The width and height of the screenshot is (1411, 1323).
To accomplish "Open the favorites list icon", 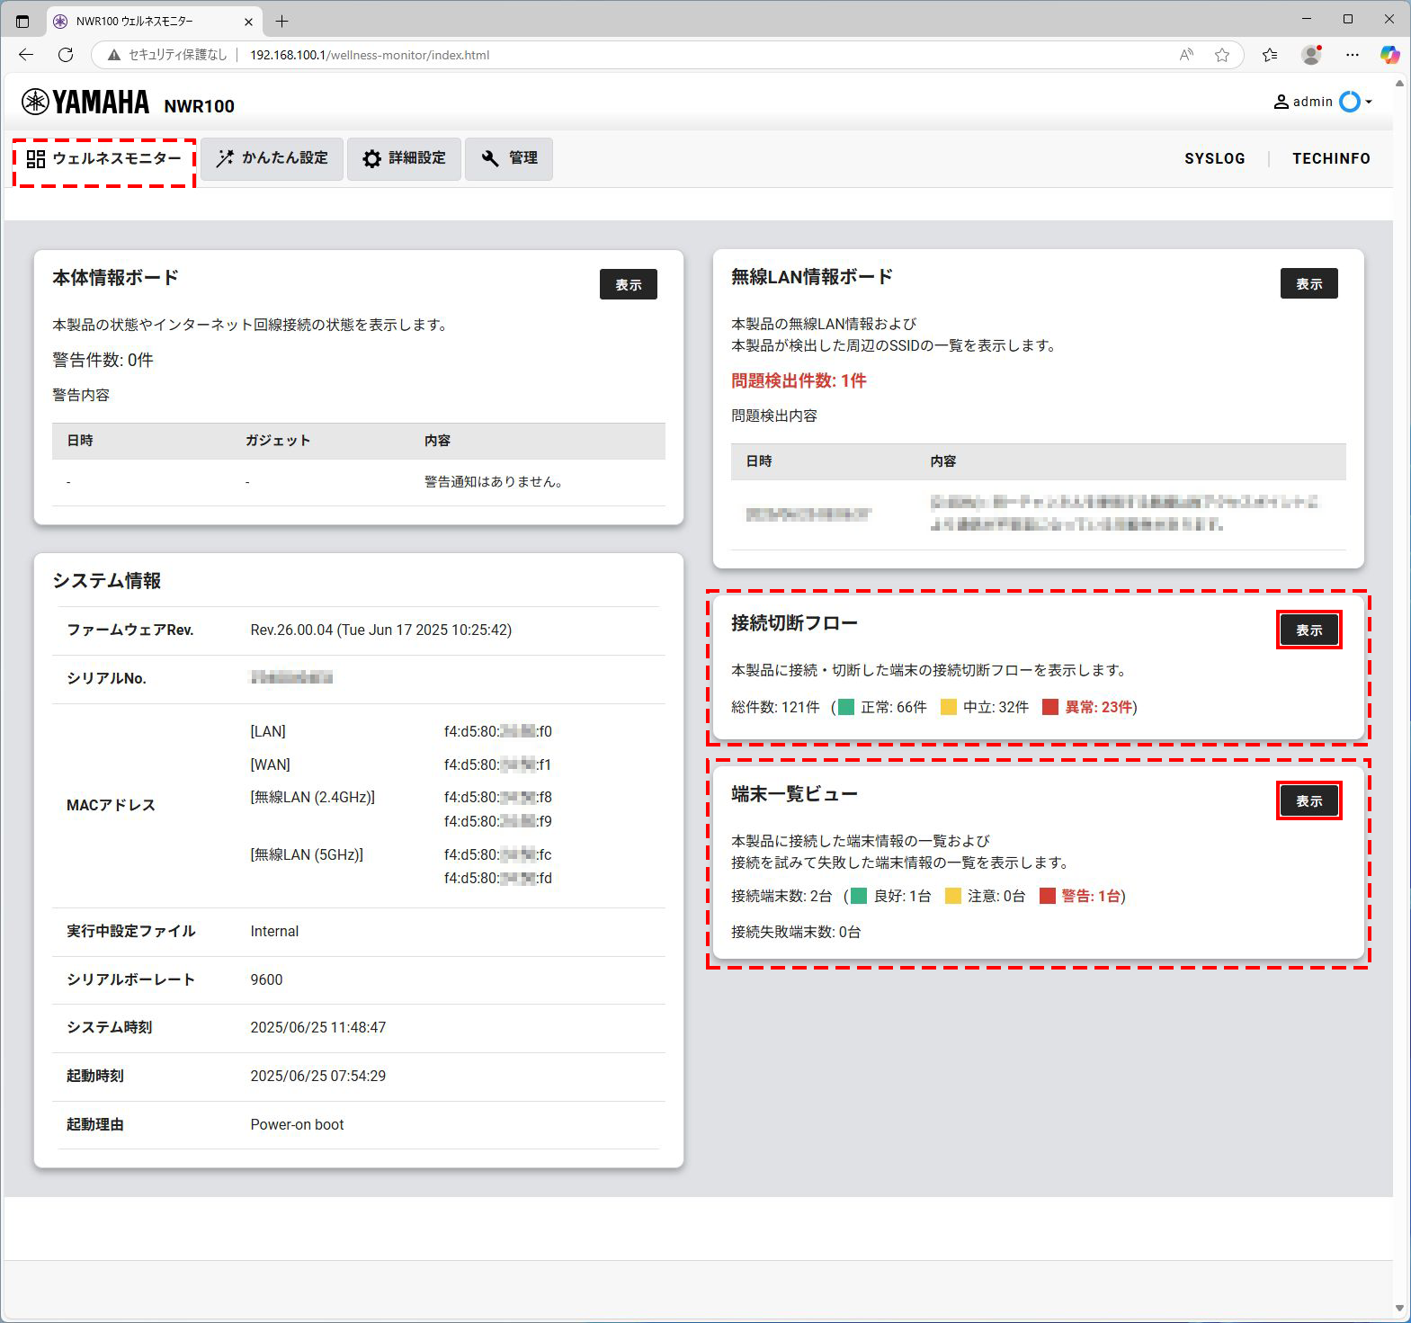I will tap(1270, 55).
